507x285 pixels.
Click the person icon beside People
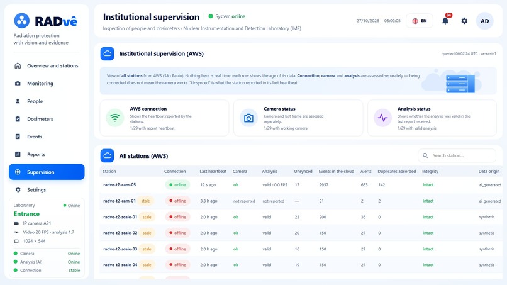(18, 101)
